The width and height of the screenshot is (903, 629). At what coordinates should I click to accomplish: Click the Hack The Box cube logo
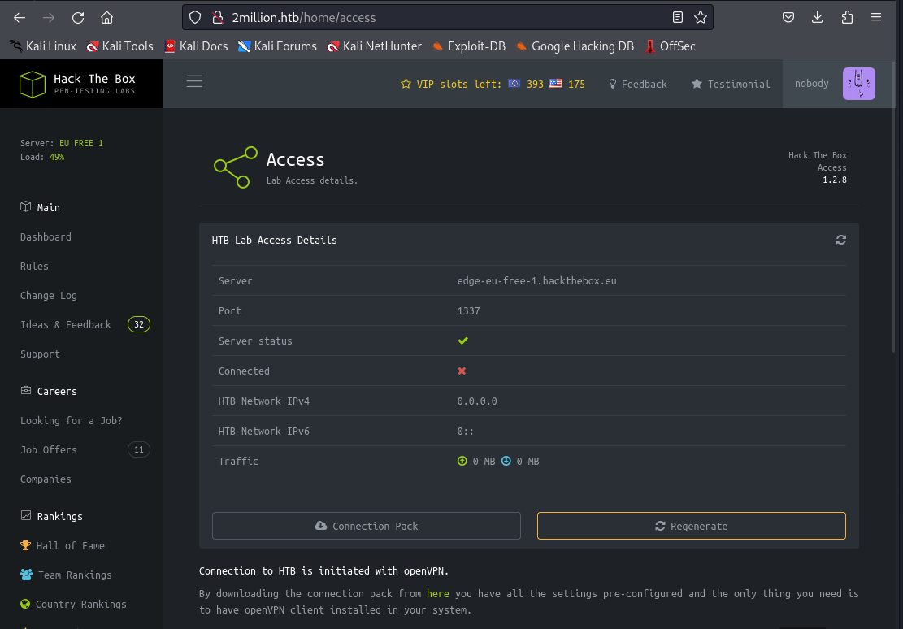pyautogui.click(x=33, y=84)
